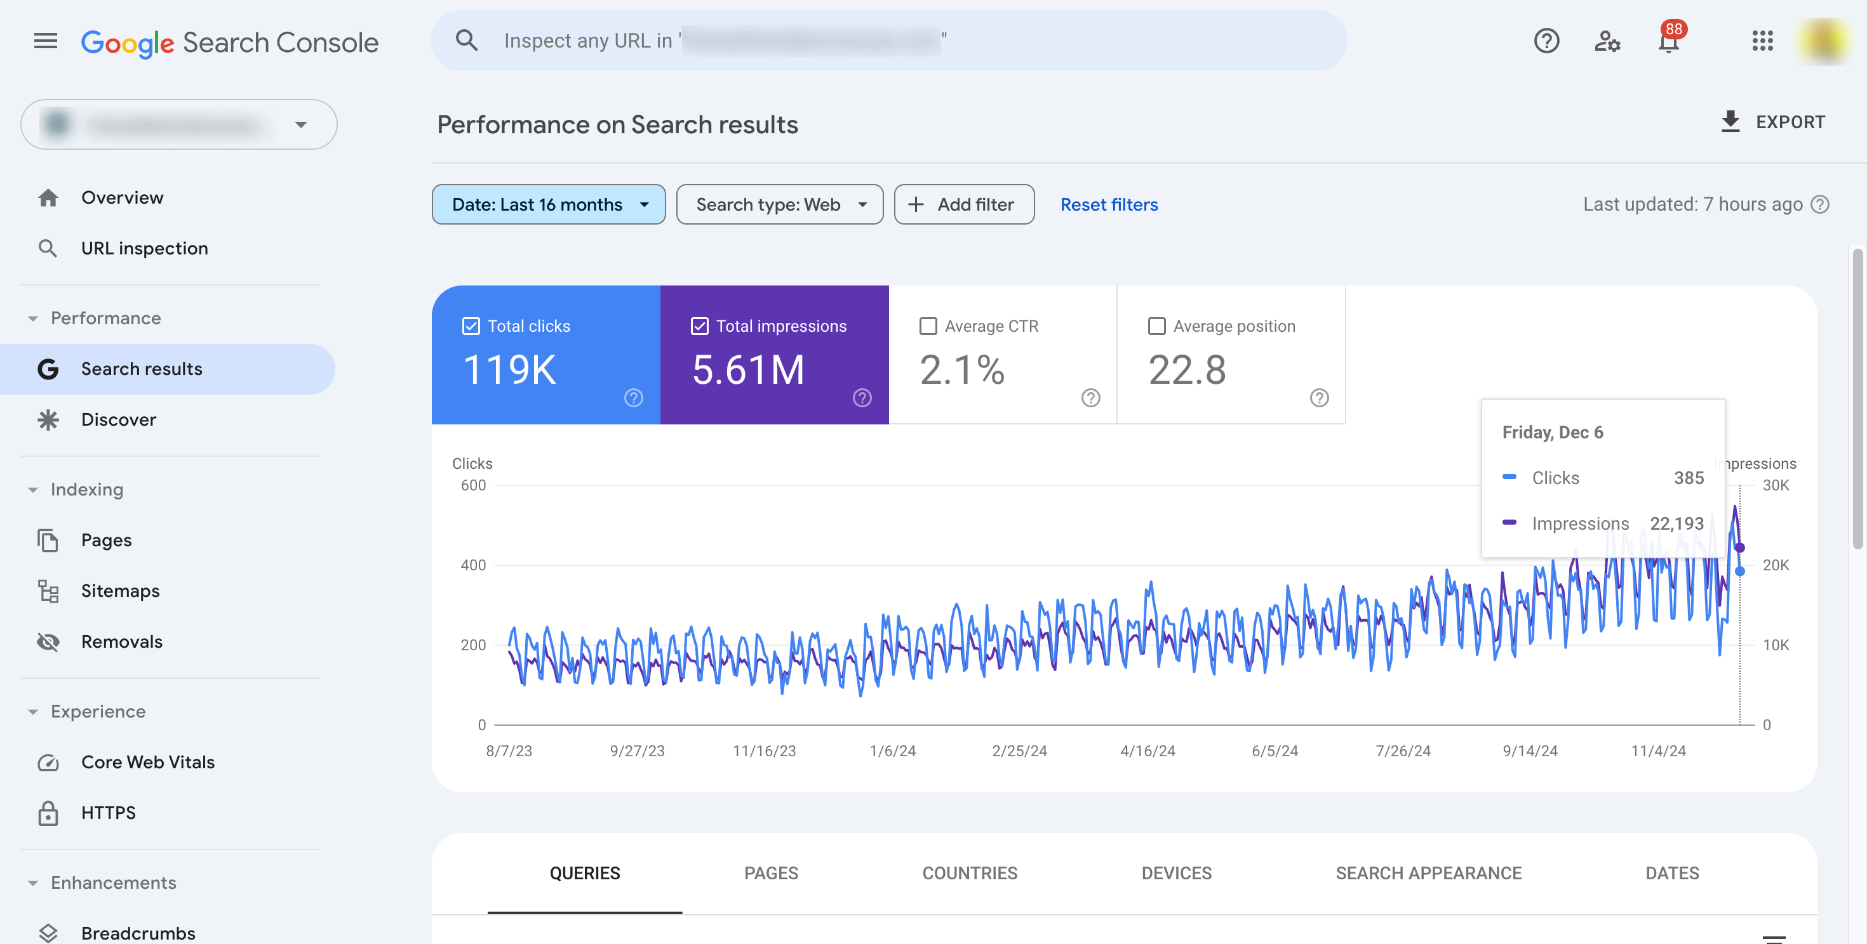Click the page vertical scrollbar
This screenshot has height=944, width=1867.
1857,398
